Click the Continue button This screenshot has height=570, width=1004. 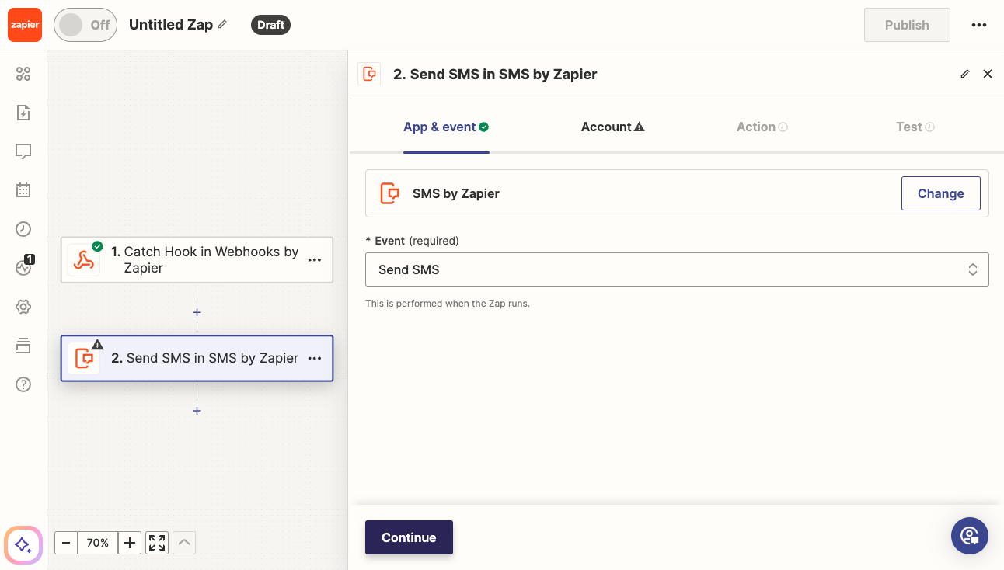(409, 537)
